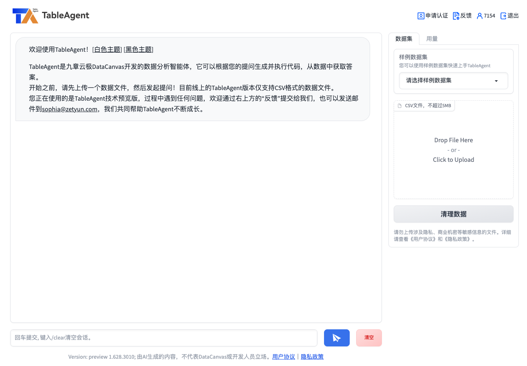527x366 pixels.
Task: Open the 反馈 link
Action: point(466,16)
